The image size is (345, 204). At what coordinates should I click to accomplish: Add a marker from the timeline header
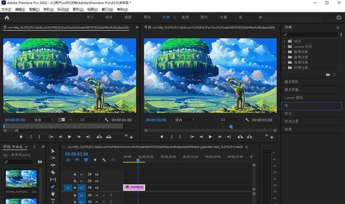pos(95,160)
